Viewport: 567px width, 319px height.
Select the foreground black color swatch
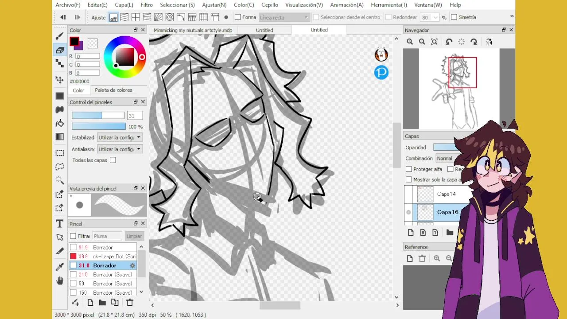(74, 42)
